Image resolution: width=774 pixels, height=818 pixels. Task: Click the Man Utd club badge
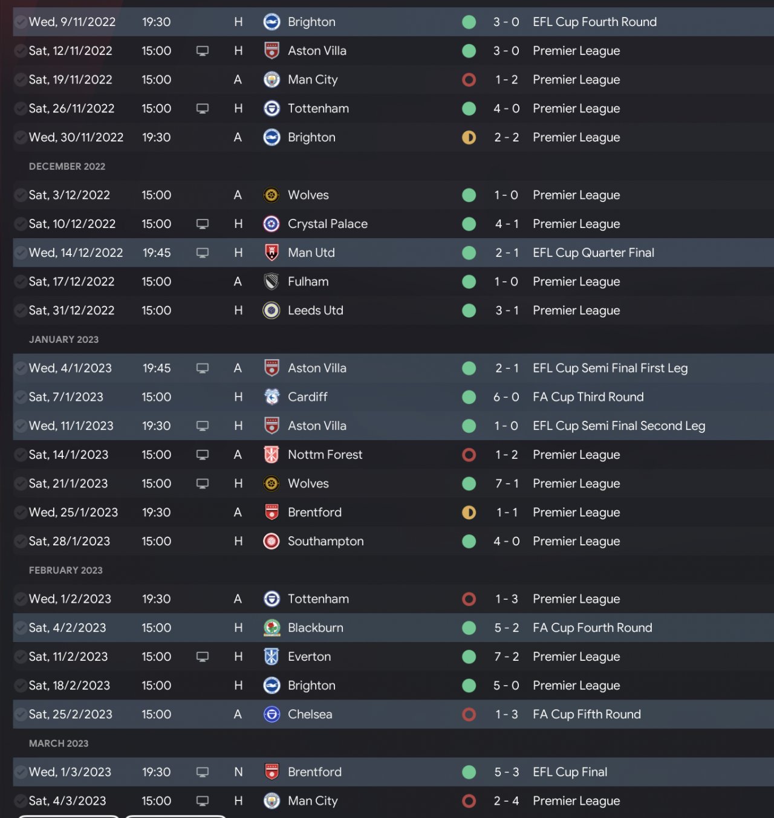[x=272, y=253]
